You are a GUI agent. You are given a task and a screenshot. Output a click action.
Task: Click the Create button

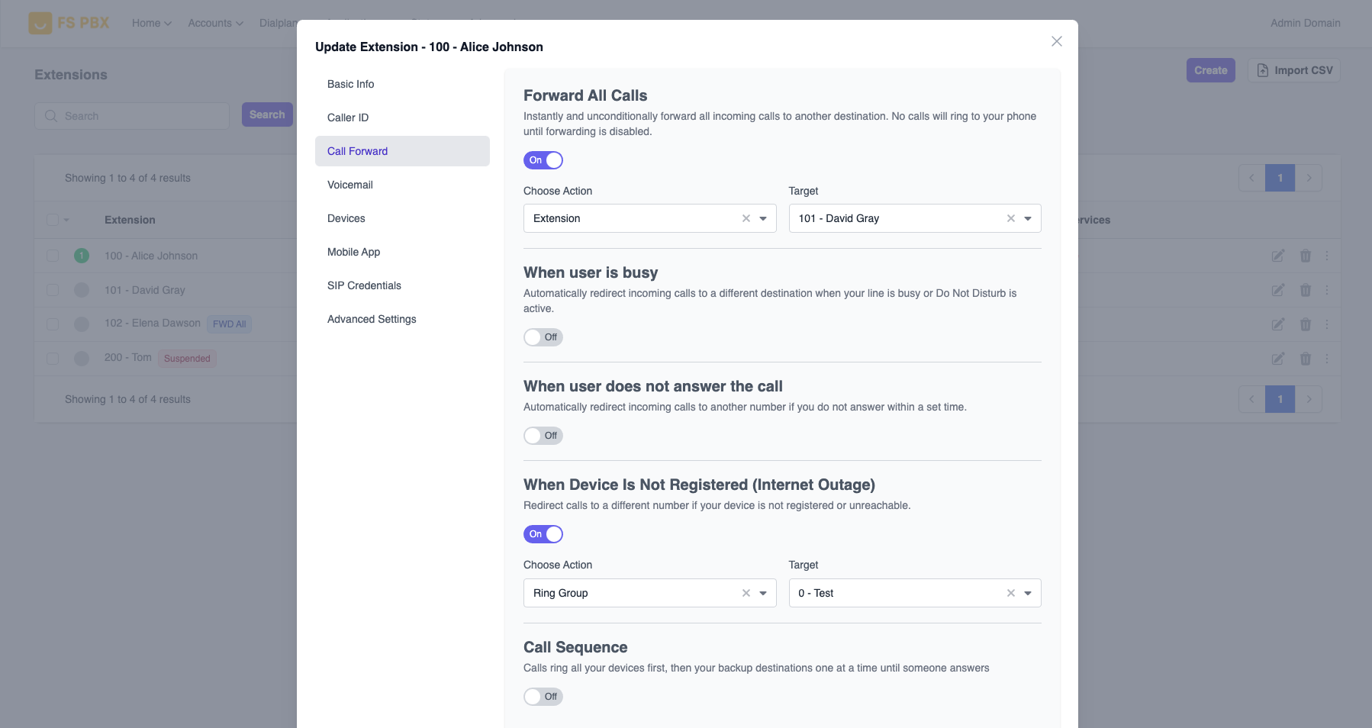[x=1210, y=69]
